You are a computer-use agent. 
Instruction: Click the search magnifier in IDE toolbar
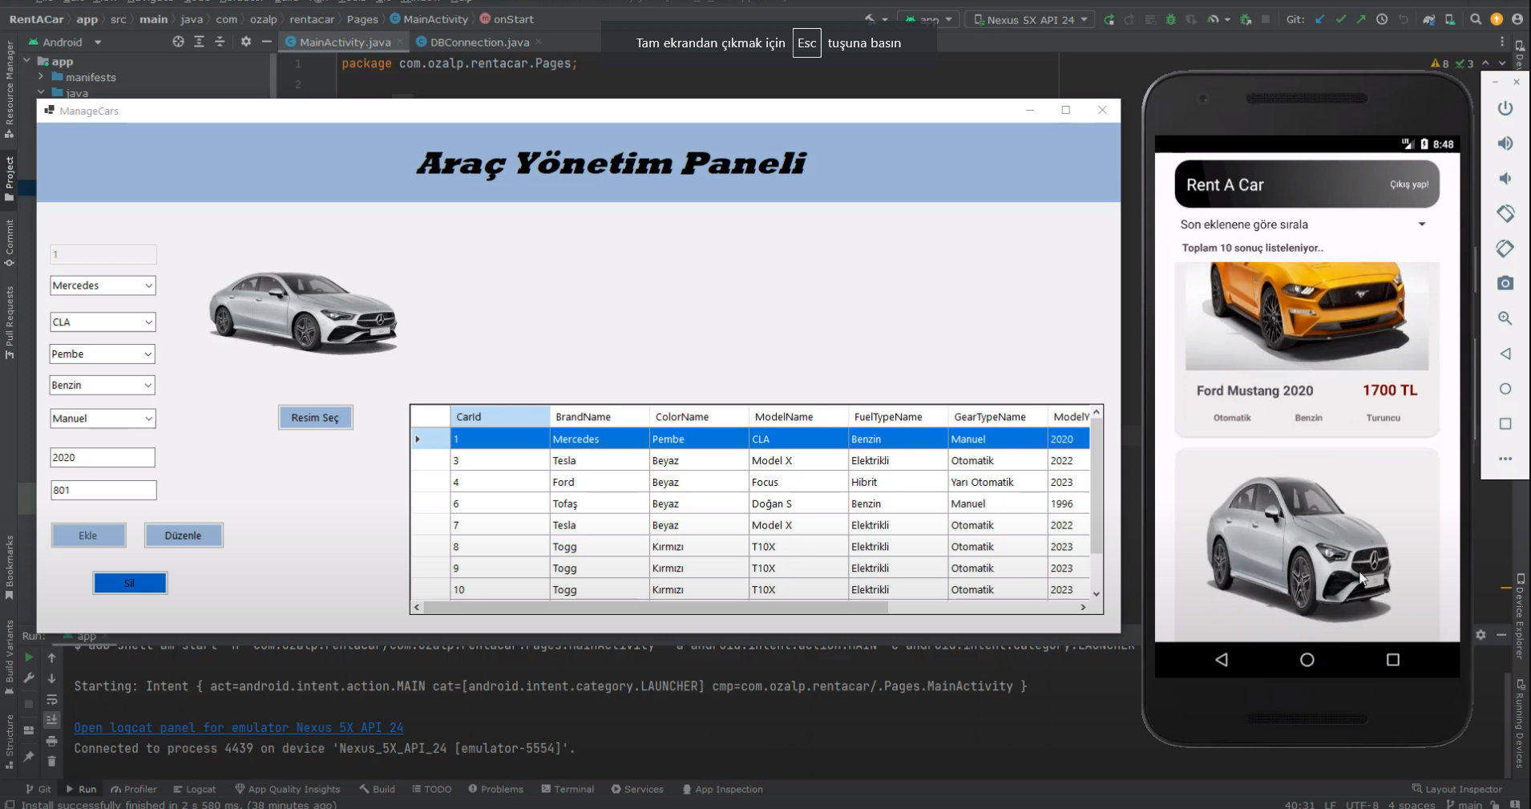click(x=1475, y=19)
